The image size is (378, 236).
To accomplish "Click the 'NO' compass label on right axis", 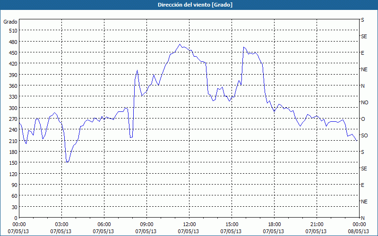I will point(364,102).
